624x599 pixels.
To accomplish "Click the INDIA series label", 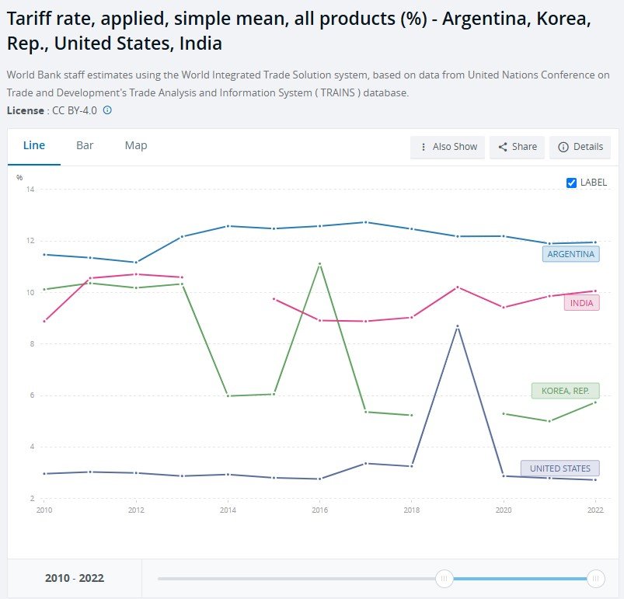I will 581,303.
